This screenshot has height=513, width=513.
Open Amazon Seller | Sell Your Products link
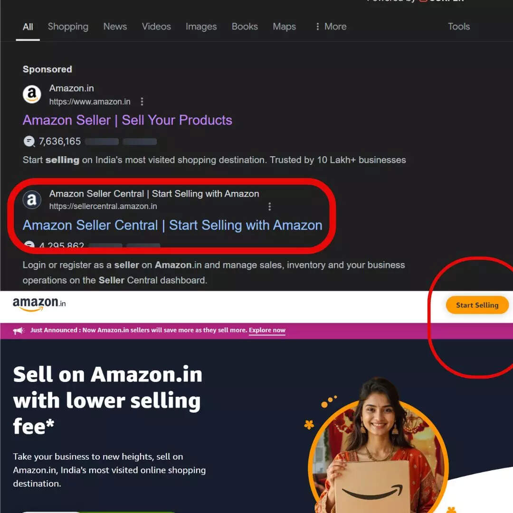(127, 120)
